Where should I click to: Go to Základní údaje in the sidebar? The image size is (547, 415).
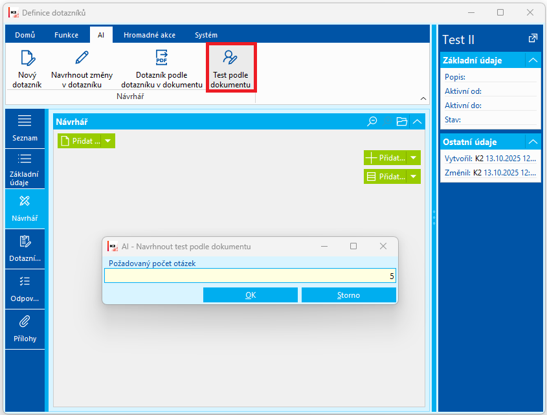(25, 169)
